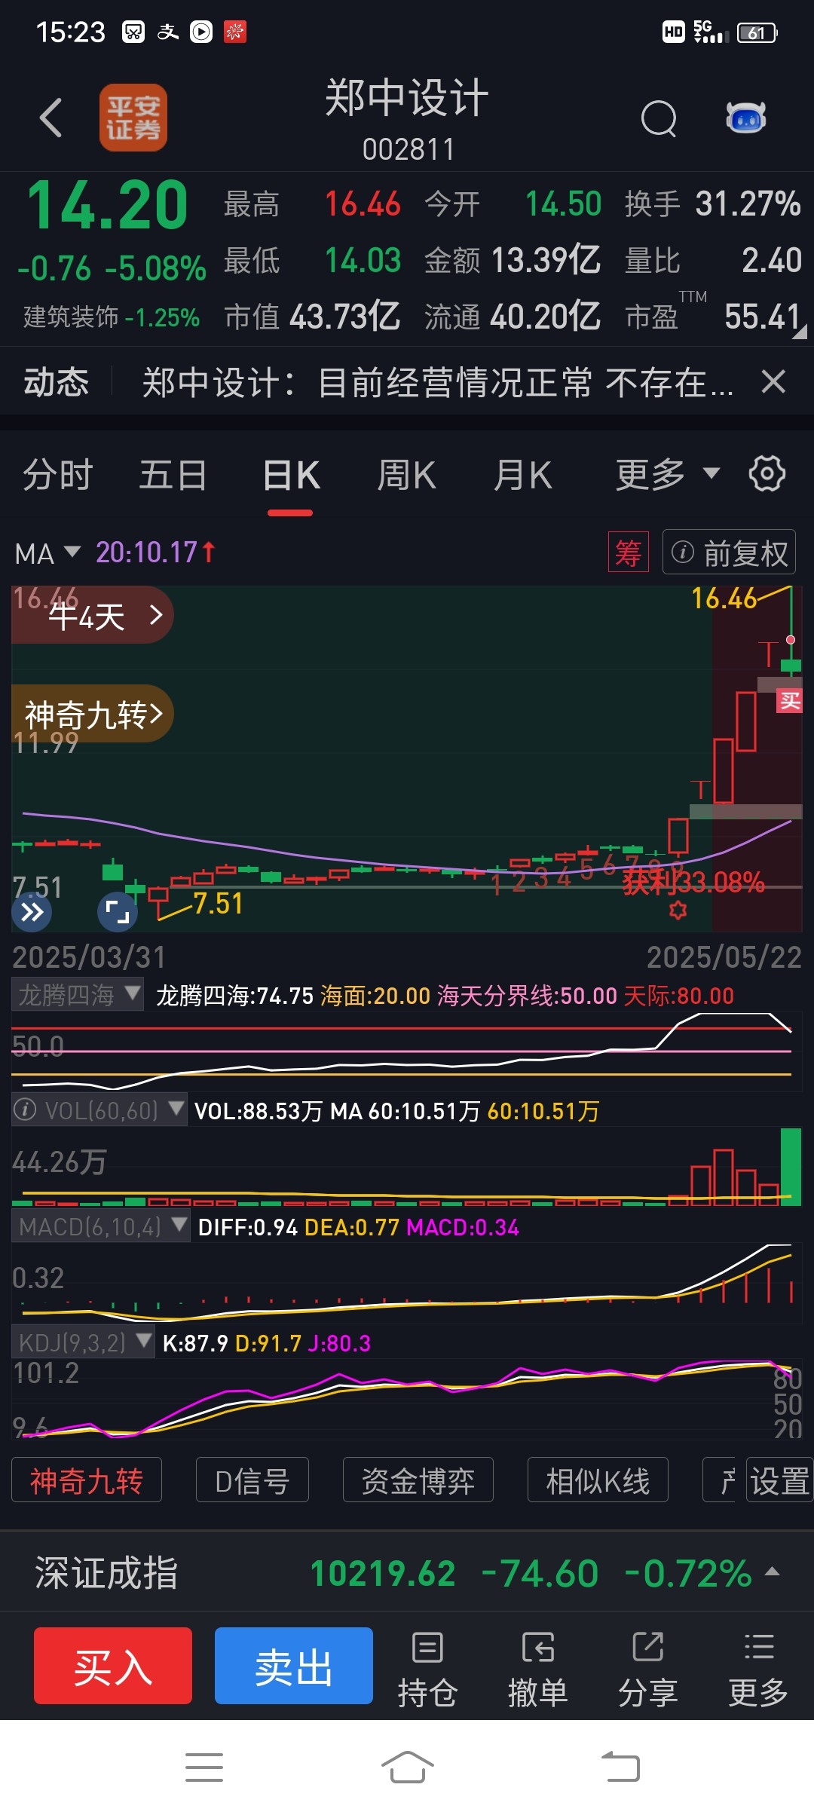814x1815 pixels.
Task: Tap the 市盈 TTM value 55.41
Action: pos(761,317)
